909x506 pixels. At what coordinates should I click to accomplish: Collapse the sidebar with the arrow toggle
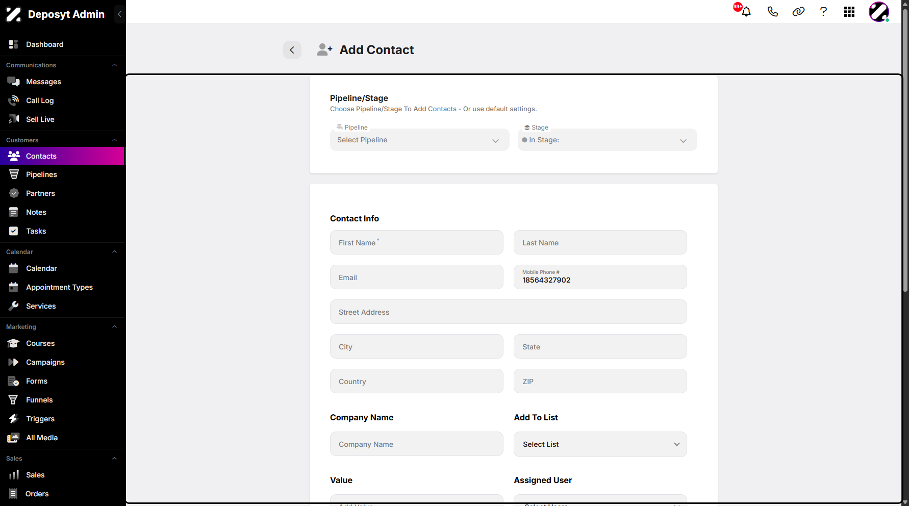point(119,14)
